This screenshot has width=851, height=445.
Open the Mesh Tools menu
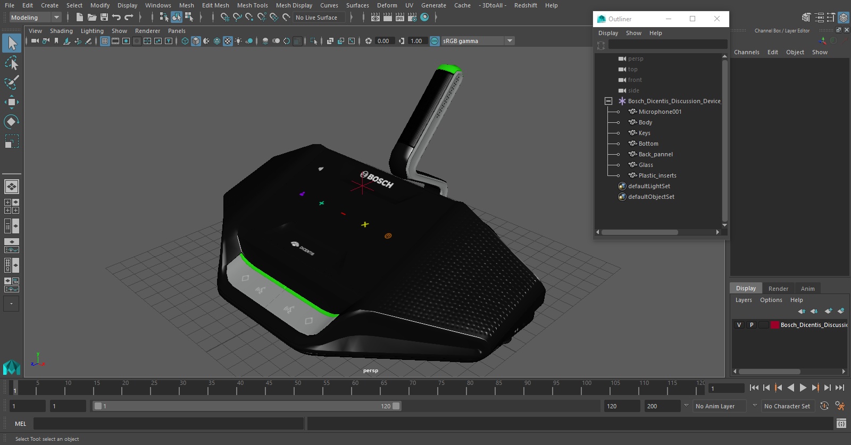point(252,5)
